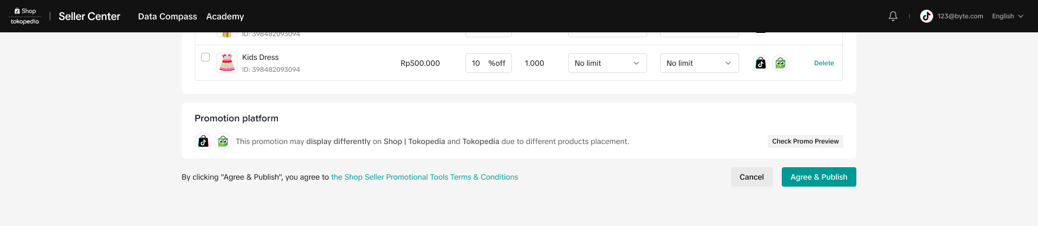
Task: Click the Shop Tokopedia logo
Action: pos(25,16)
